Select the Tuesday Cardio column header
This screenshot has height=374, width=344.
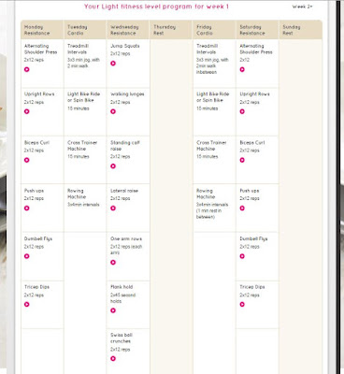[x=85, y=30]
